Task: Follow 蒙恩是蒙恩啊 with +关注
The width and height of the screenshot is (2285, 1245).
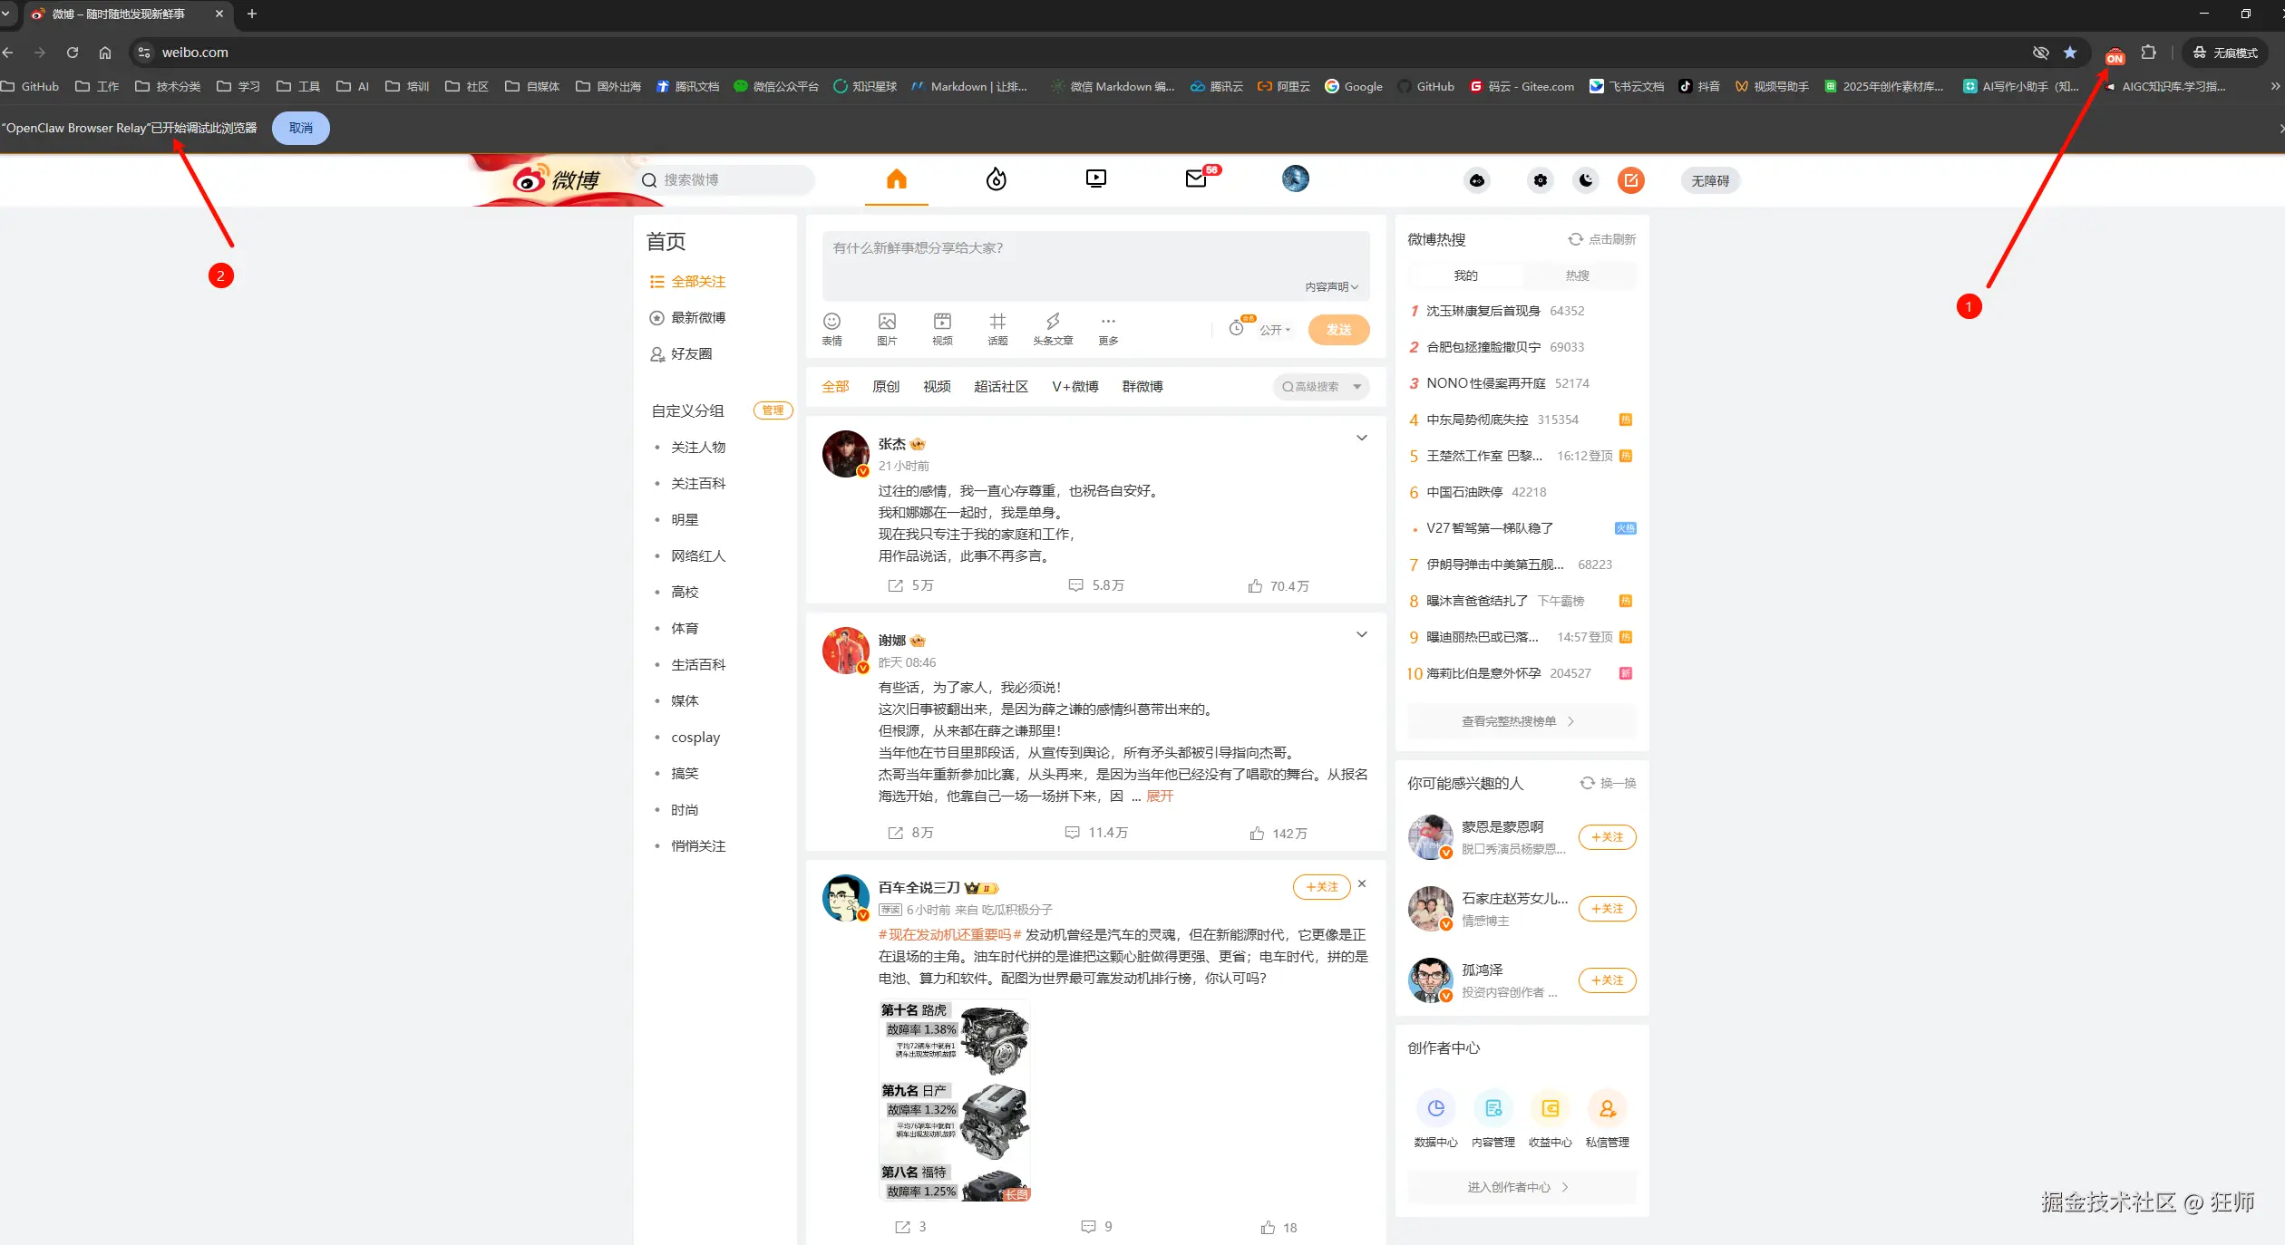Action: click(1607, 837)
